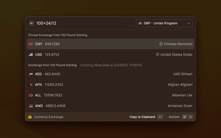Viewport: 221px width, 138px height.
Task: Select the CNY 848.1288 row
Action: (x=110, y=44)
